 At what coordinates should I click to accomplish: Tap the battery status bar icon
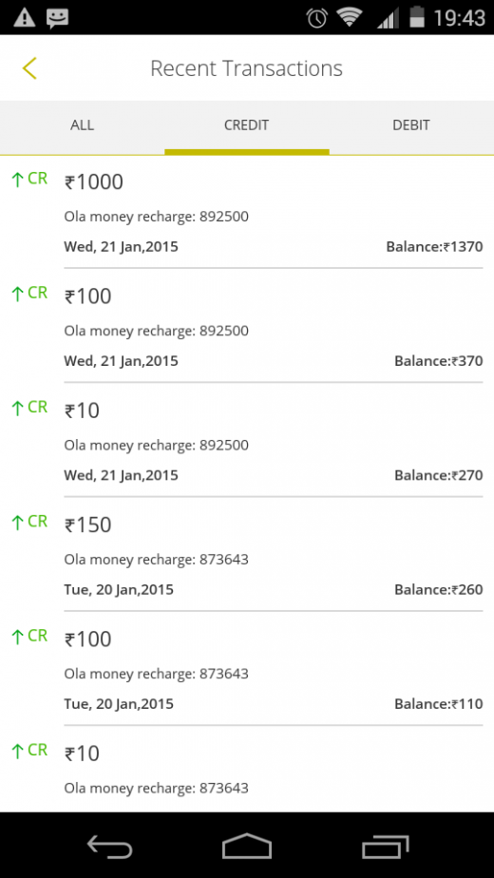pos(417,17)
